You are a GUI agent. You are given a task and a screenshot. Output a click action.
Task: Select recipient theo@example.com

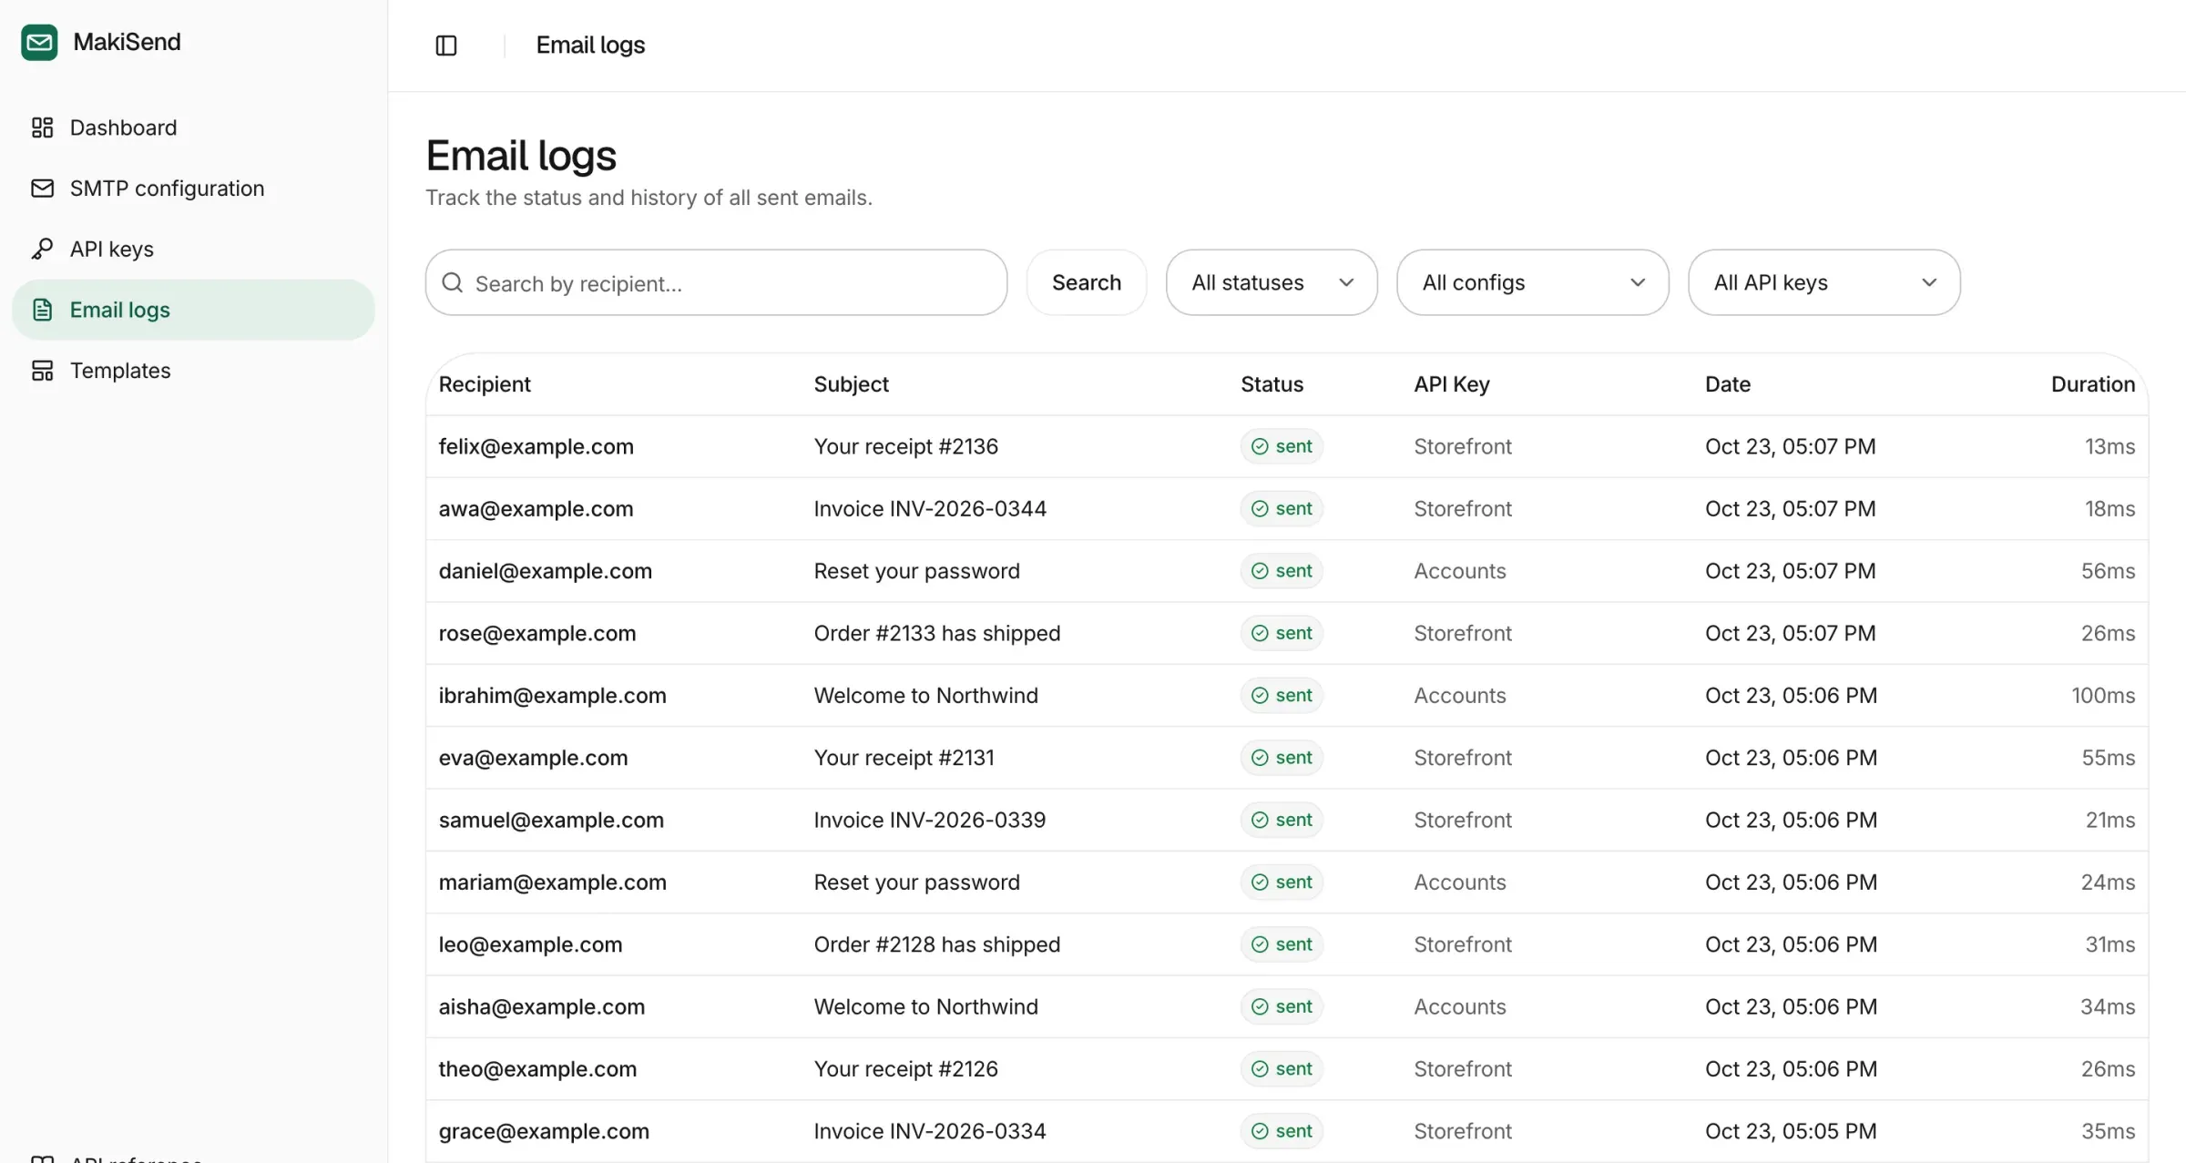coord(537,1069)
